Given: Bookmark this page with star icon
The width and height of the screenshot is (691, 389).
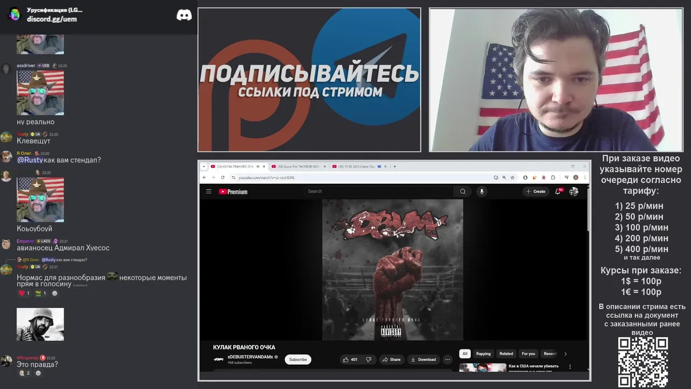Looking at the screenshot, I should click(x=512, y=177).
